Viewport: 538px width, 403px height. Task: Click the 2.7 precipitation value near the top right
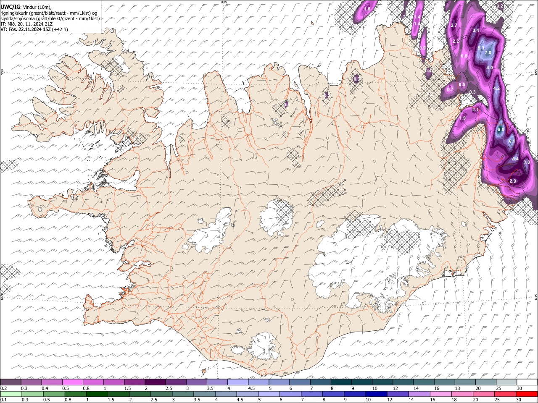click(x=454, y=26)
